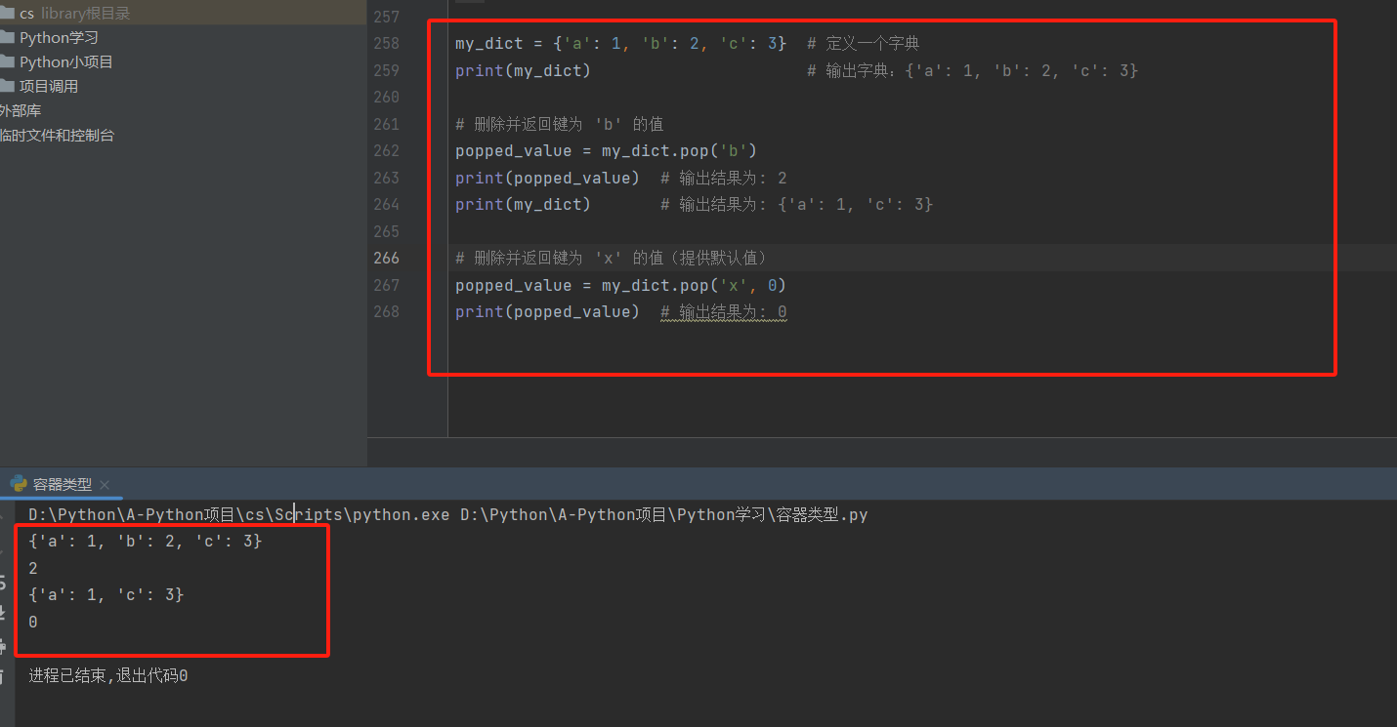1397x727 pixels.
Task: Select the 外部库 node in project tree
Action: pyautogui.click(x=21, y=110)
